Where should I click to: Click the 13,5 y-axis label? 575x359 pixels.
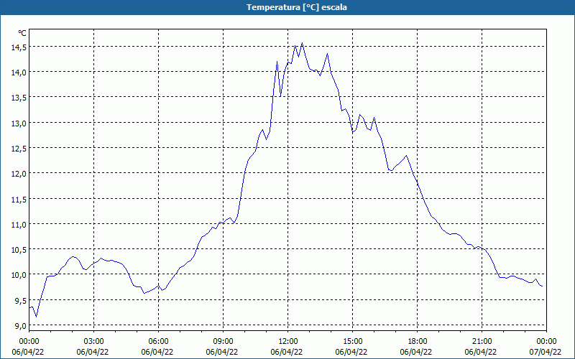point(19,98)
